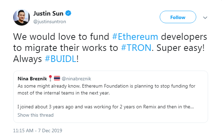Open the #BUIDL hashtag
Viewport: 222px width, 135px height.
click(x=61, y=58)
